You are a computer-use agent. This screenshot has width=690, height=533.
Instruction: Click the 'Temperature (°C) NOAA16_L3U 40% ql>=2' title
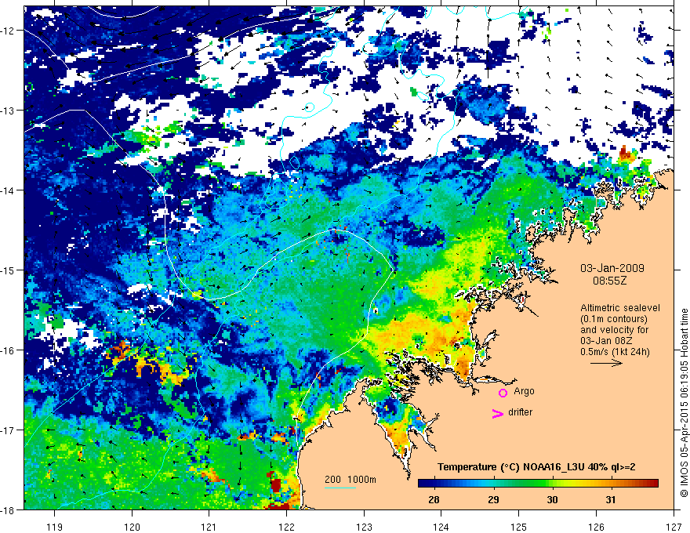coord(536,467)
